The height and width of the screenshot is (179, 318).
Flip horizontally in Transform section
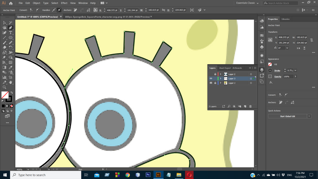pos(298,48)
